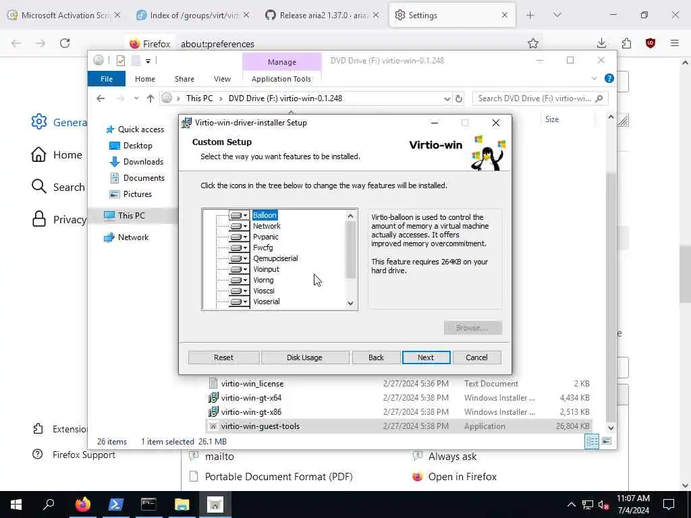The image size is (691, 518).
Task: Open the Viorng feature install dropdown
Action: 239,280
